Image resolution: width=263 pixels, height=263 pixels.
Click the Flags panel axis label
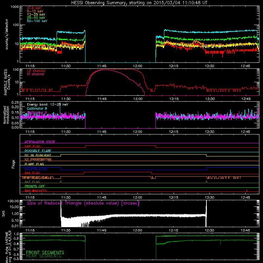tap(13, 164)
